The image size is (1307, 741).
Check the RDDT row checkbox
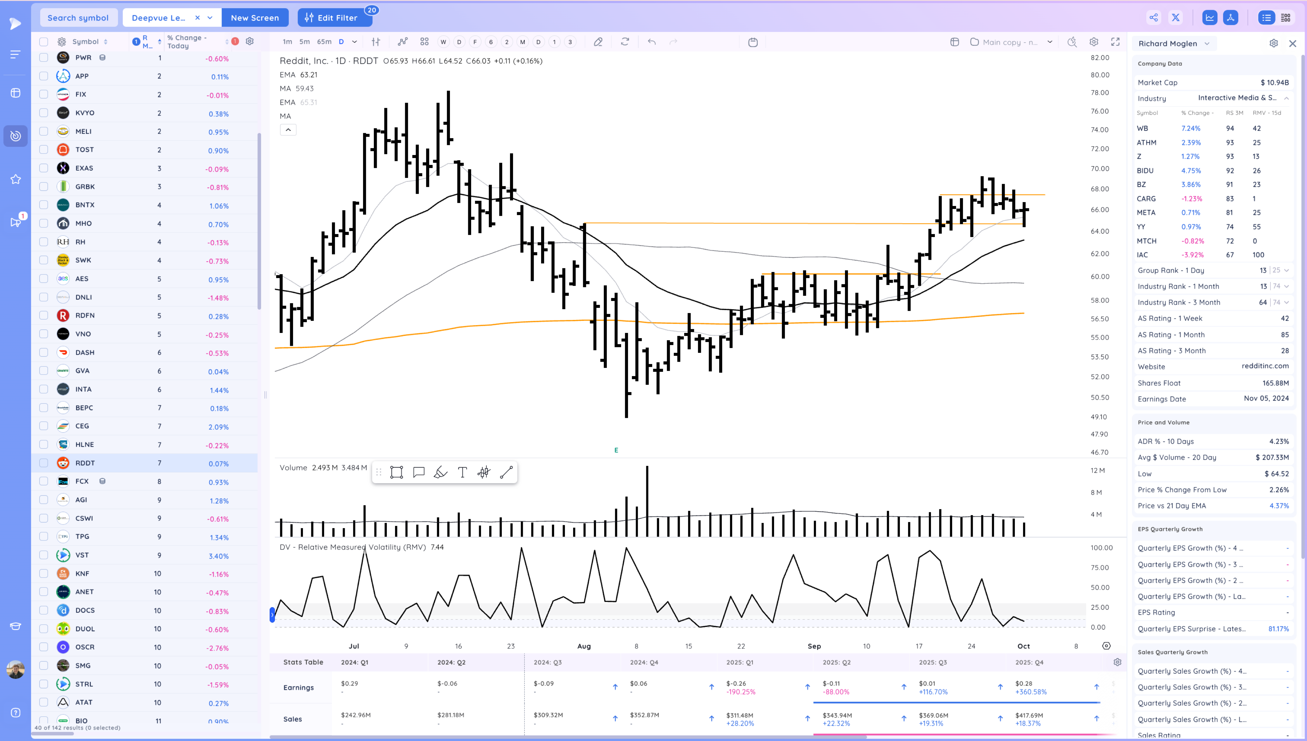(44, 463)
